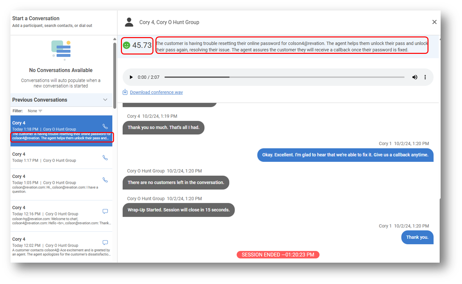Click phone icon on 1:17 PM conversation
This screenshot has height=284, width=462.
pyautogui.click(x=105, y=158)
